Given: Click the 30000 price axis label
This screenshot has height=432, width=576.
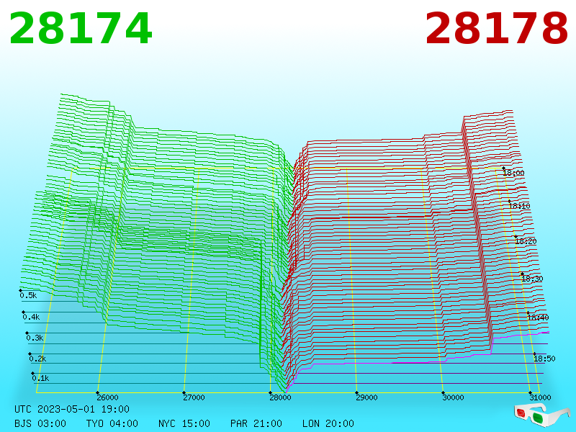Looking at the screenshot, I should 453,397.
